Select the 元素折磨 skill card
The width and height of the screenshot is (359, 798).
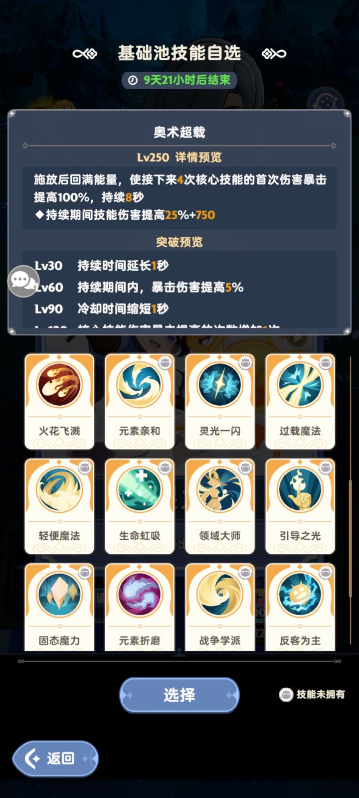(140, 607)
